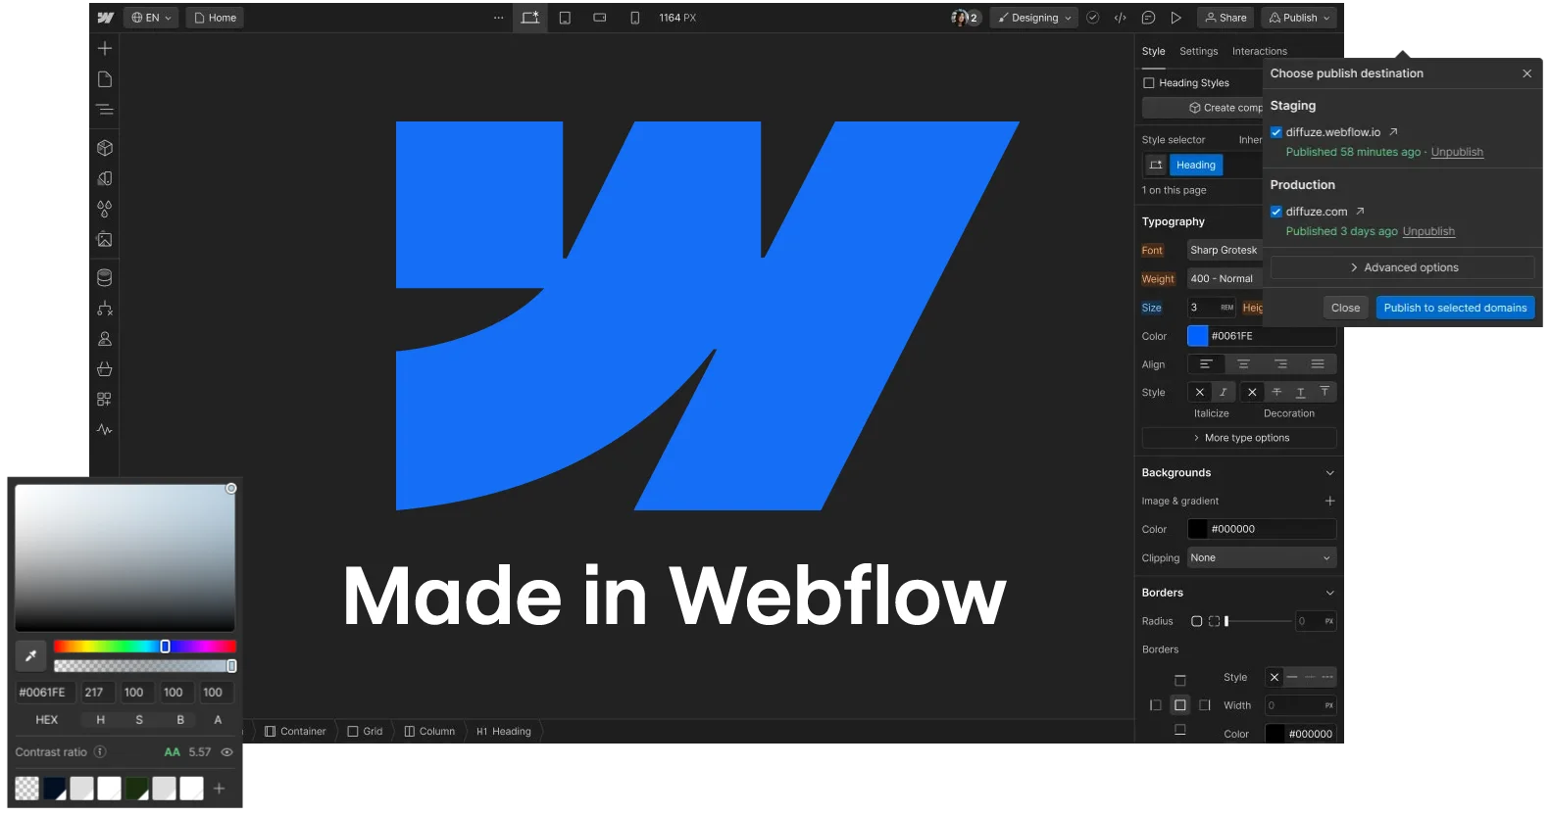
Task: Open the breakpoints ellipsis menu
Action: [x=498, y=18]
